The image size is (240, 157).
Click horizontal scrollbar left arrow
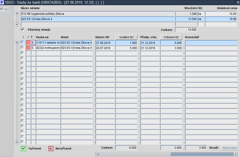coord(97,154)
